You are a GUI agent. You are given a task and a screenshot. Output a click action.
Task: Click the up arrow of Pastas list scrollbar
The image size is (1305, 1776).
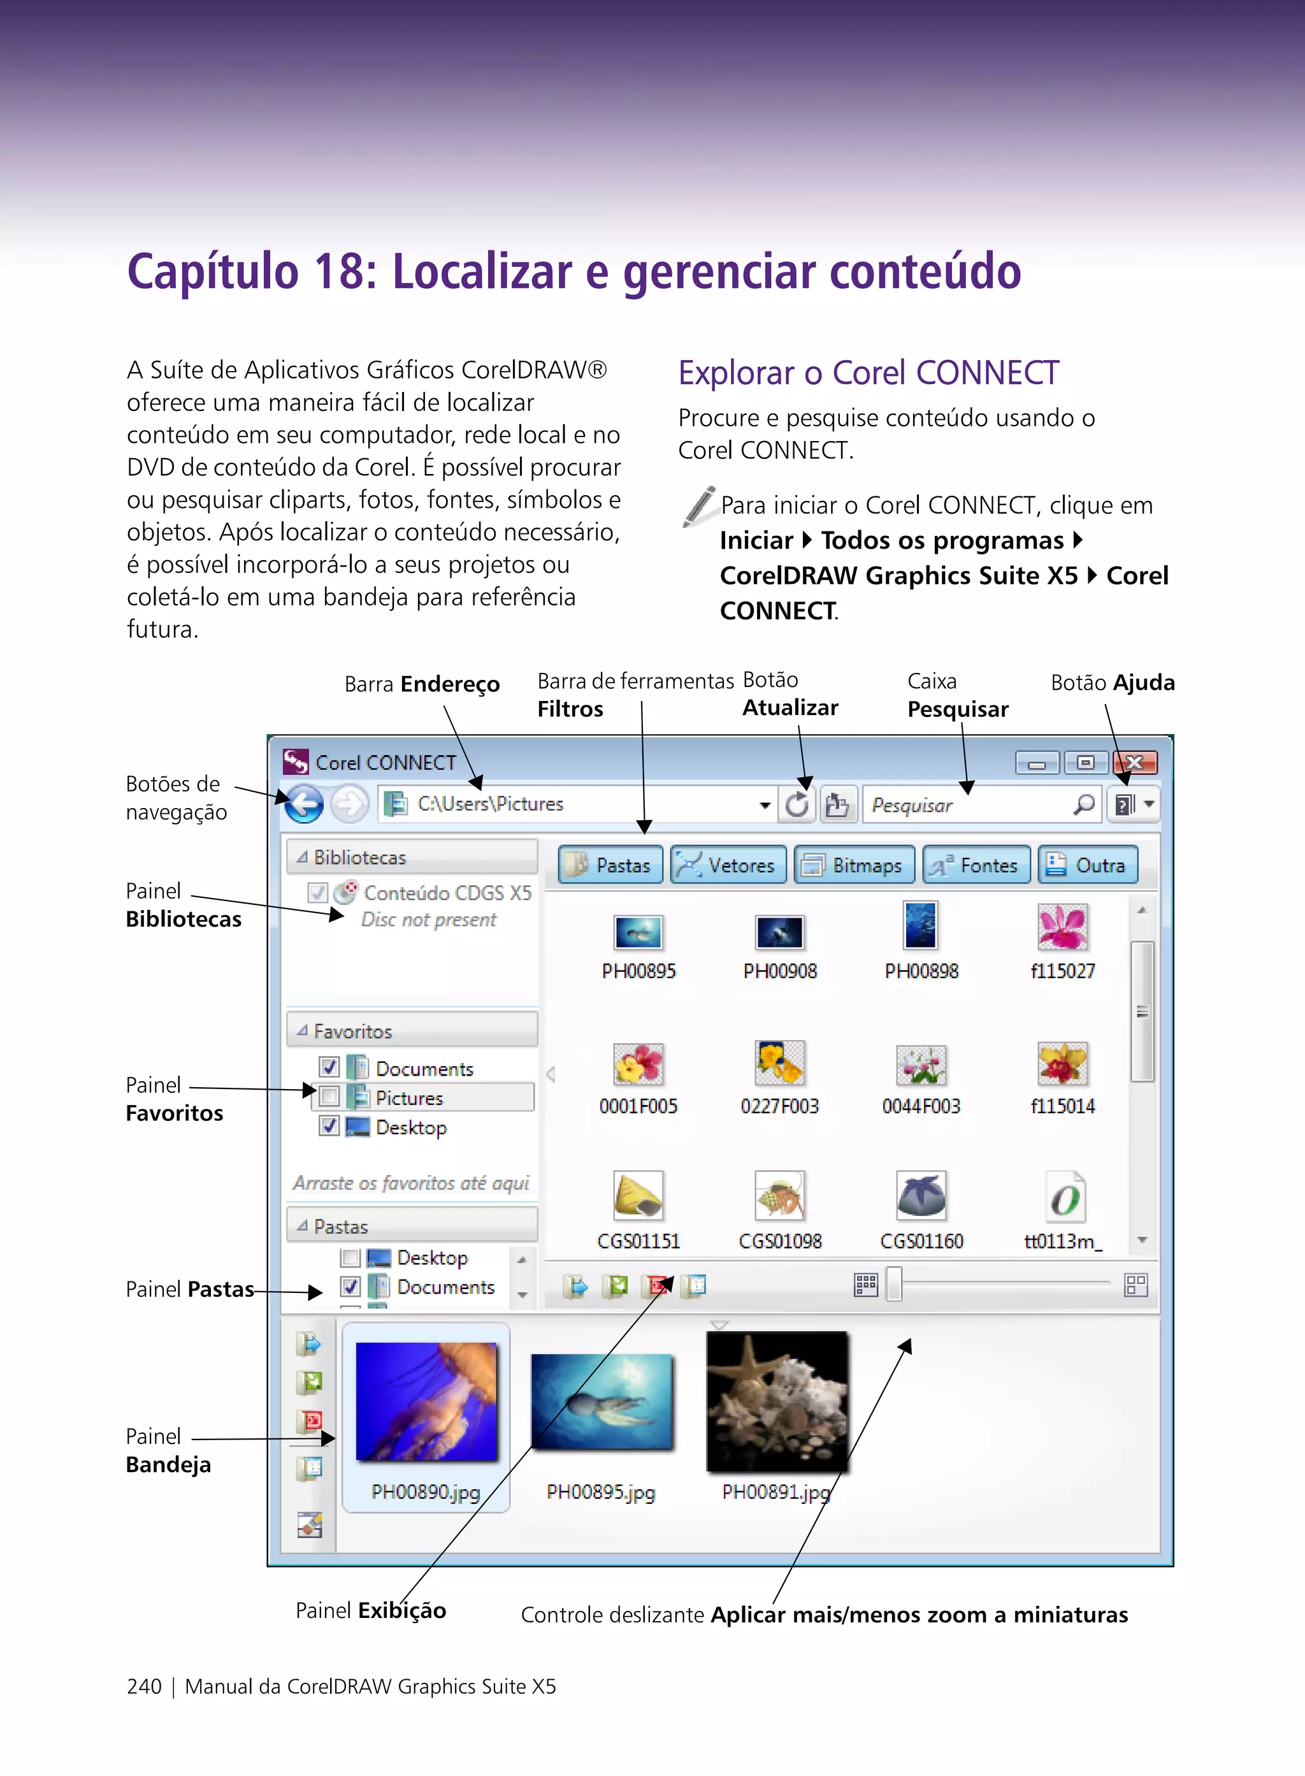[x=522, y=1259]
